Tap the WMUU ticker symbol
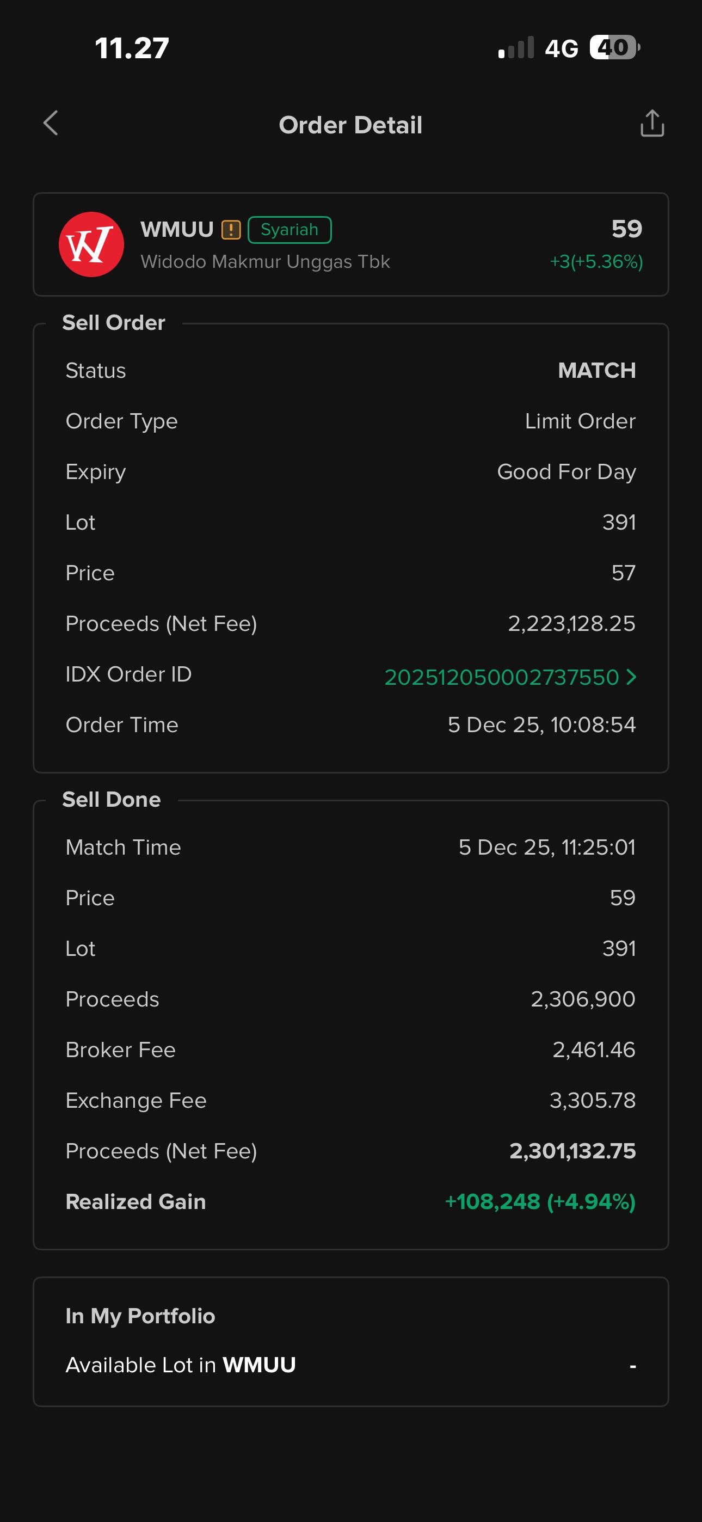This screenshot has height=1522, width=702. (x=177, y=229)
